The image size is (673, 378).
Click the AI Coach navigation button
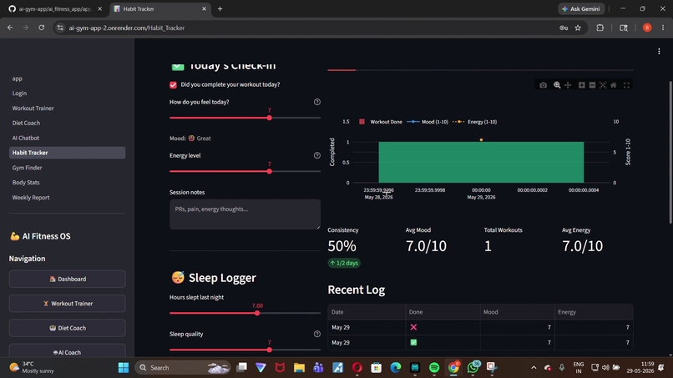pos(67,352)
